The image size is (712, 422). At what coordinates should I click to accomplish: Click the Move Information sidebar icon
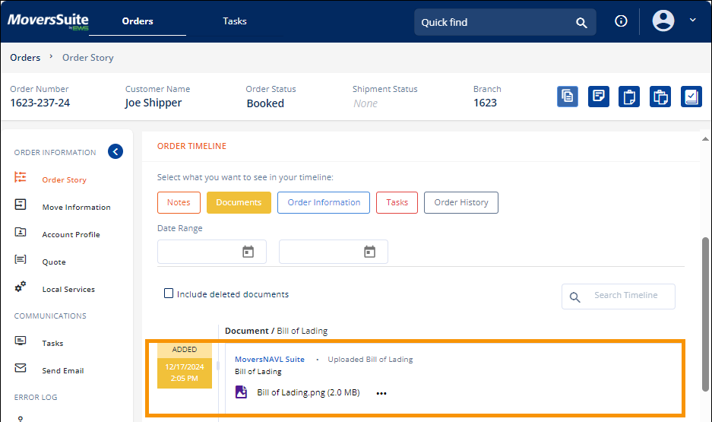coord(20,205)
